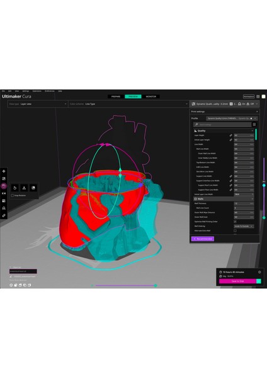Viewport: 267px width, 378px height.
Task: Click the print info icon beside time estimate
Action: pos(259,272)
